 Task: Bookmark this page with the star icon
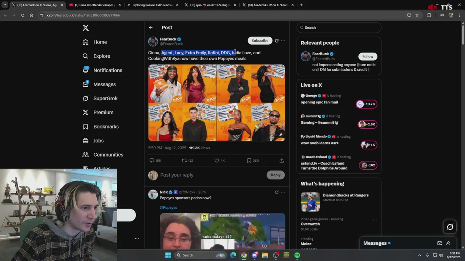[x=417, y=15]
